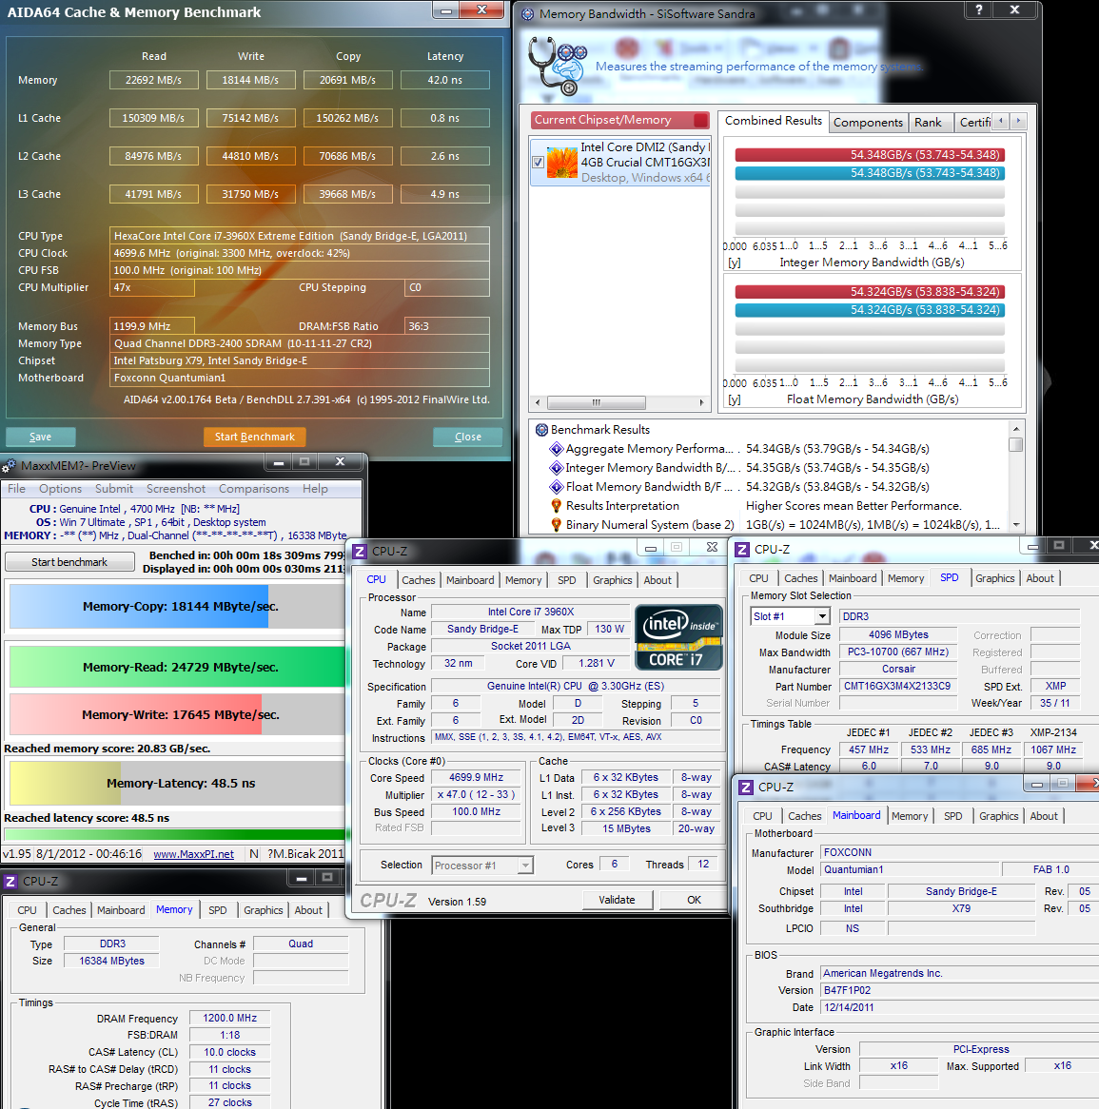
Task: Open the Comparisons menu in MaxxMEM
Action: [253, 489]
